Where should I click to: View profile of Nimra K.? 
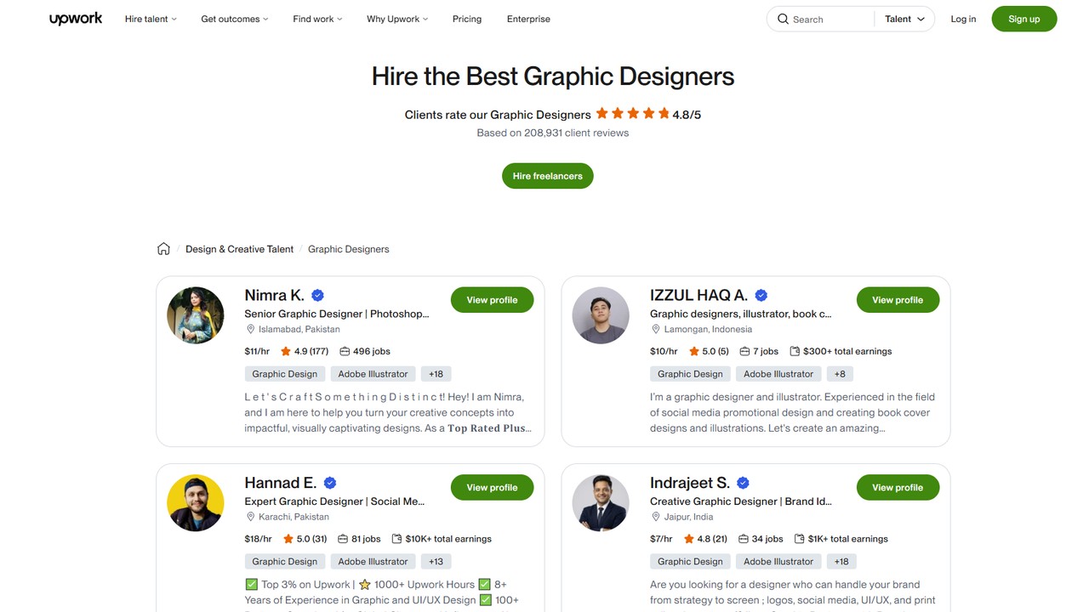[492, 300]
